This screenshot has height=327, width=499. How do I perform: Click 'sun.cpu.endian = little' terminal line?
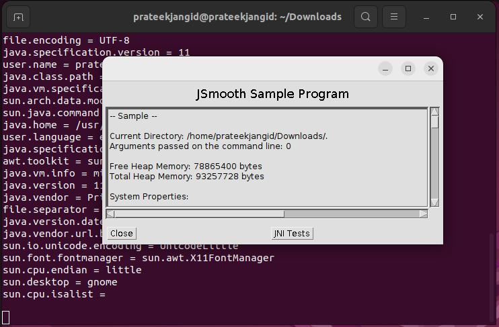coord(72,270)
